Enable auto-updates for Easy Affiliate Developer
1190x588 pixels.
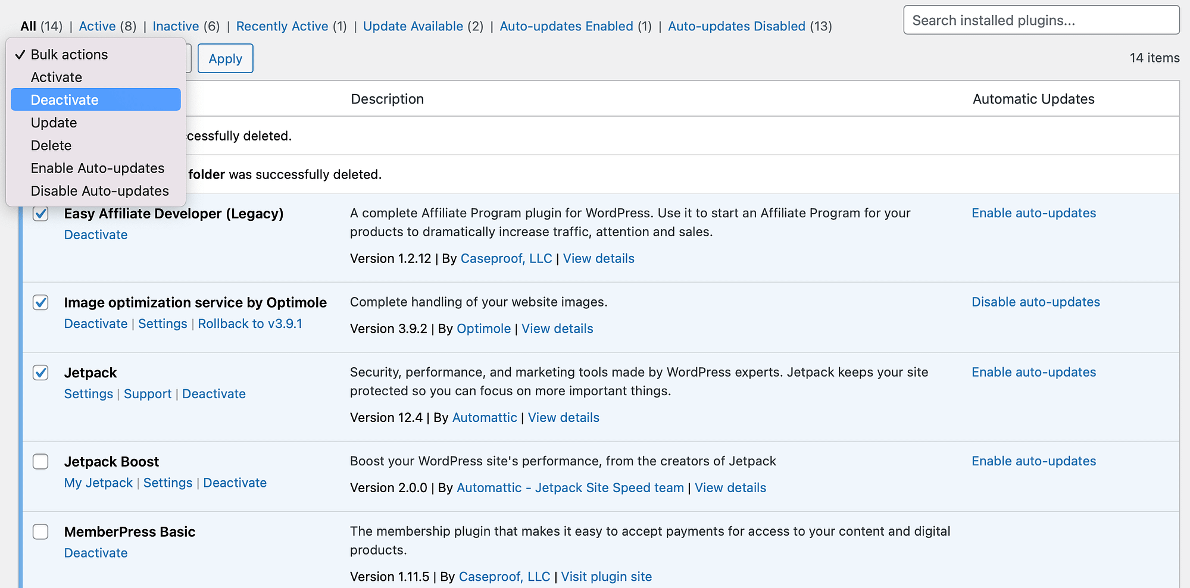point(1034,213)
